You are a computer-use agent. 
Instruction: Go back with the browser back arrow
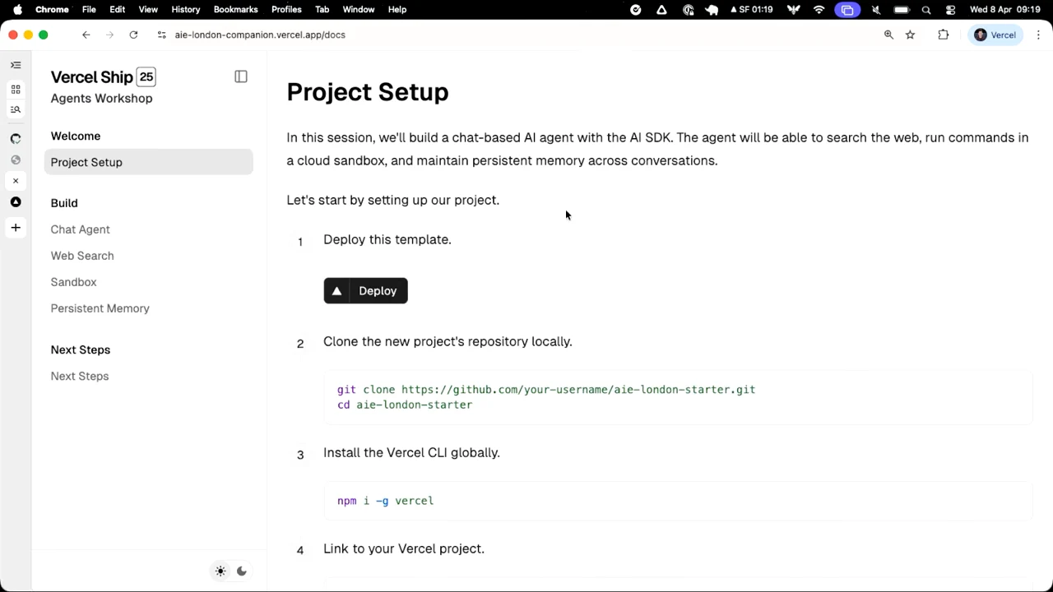[86, 35]
